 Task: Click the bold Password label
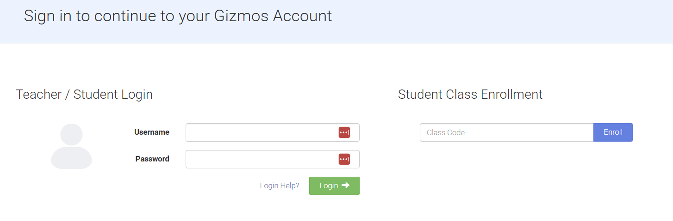coord(152,159)
